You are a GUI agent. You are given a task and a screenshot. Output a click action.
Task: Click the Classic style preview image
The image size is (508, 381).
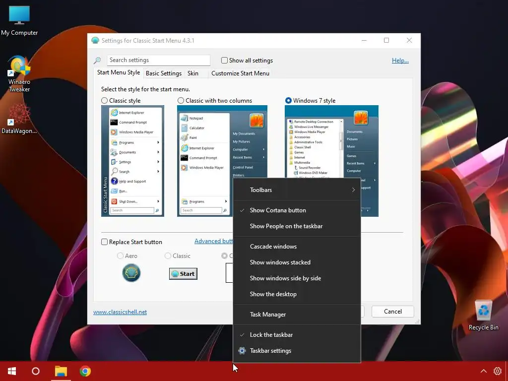[x=132, y=161]
